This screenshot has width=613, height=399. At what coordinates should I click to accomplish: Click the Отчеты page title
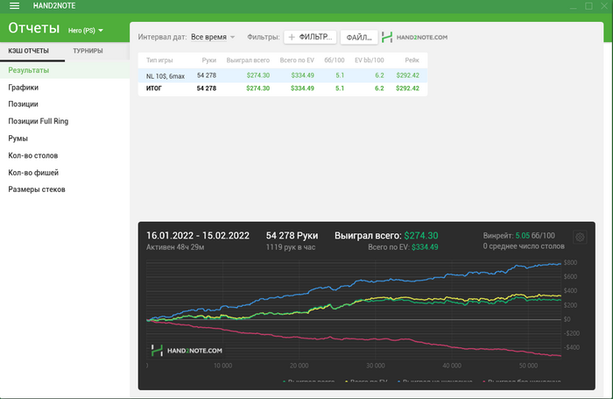tap(34, 28)
